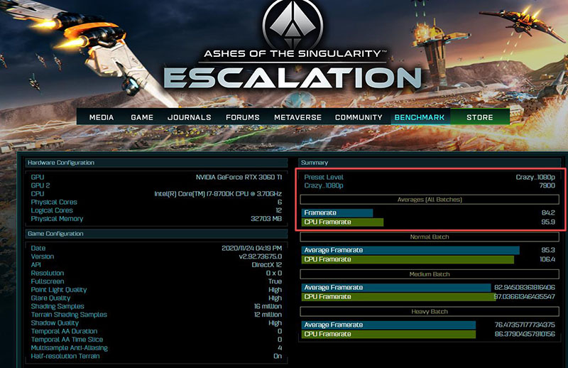Click the Summary panel header
Image resolution: width=568 pixels, height=368 pixels.
(x=430, y=163)
